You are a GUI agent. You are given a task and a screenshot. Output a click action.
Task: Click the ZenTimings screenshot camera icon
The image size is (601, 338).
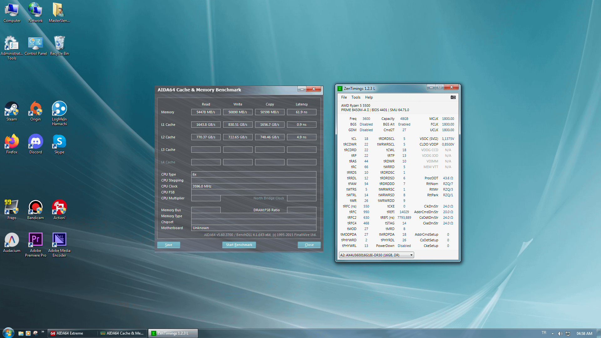[453, 97]
